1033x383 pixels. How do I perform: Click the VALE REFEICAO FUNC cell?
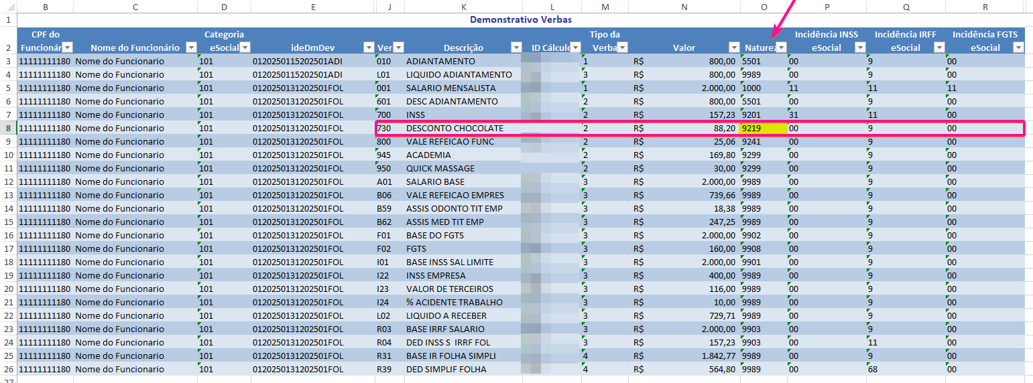(x=464, y=141)
